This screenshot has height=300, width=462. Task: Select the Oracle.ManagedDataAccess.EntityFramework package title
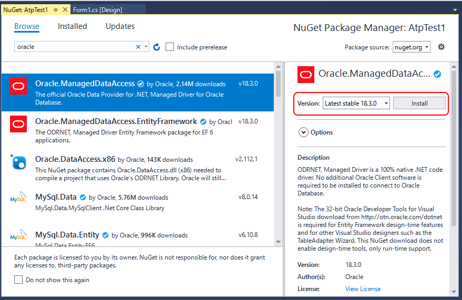[x=116, y=121]
